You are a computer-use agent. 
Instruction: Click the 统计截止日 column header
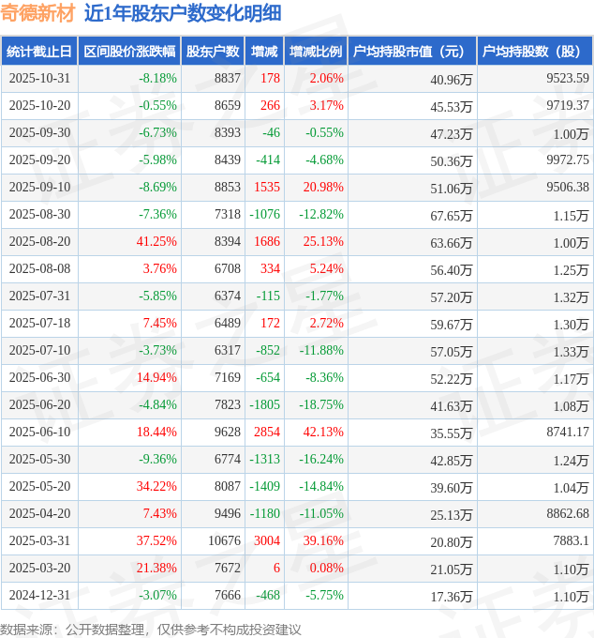tap(38, 52)
